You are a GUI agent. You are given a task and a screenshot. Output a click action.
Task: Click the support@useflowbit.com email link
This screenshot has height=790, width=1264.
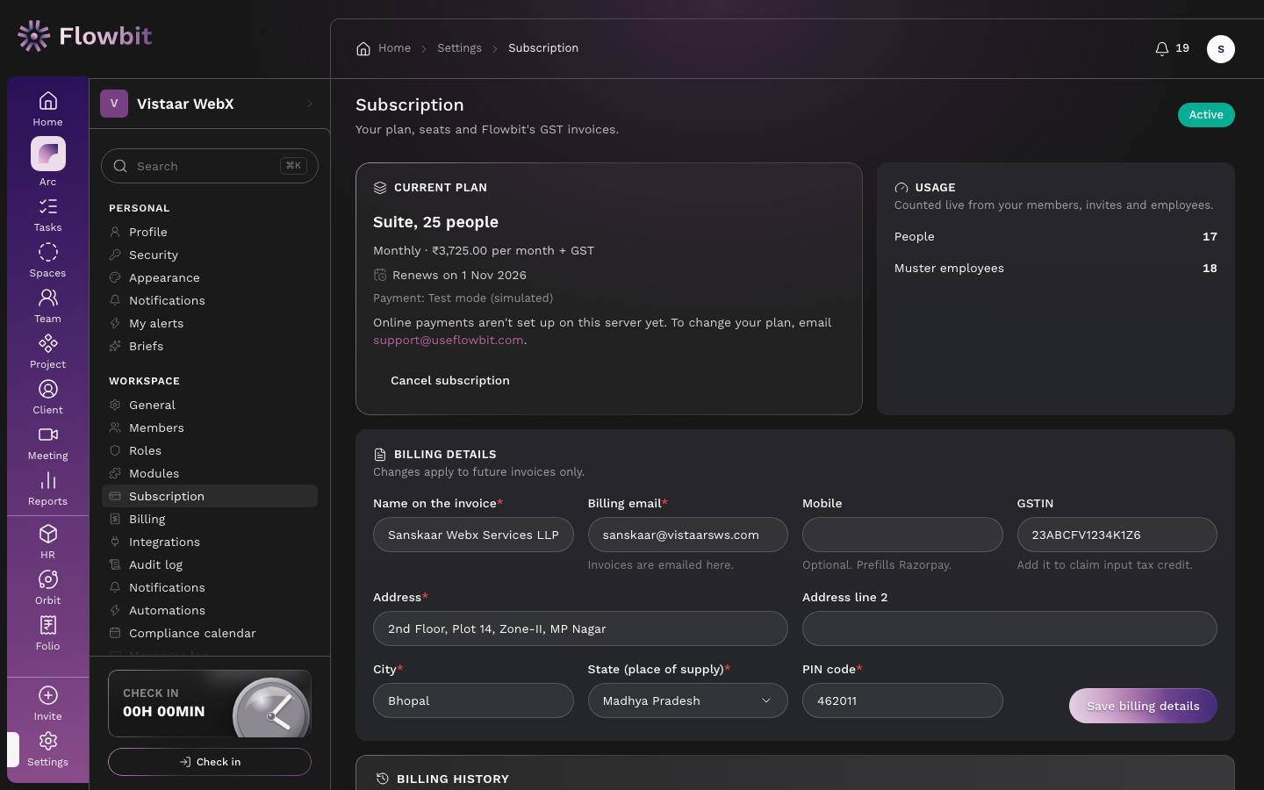(449, 340)
